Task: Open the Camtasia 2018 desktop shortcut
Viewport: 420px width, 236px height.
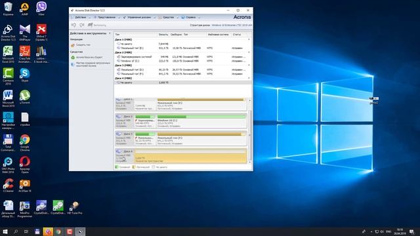Action: click(8, 77)
